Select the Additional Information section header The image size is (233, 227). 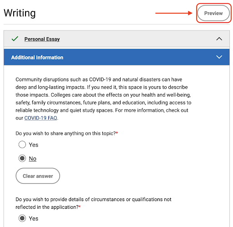point(116,57)
